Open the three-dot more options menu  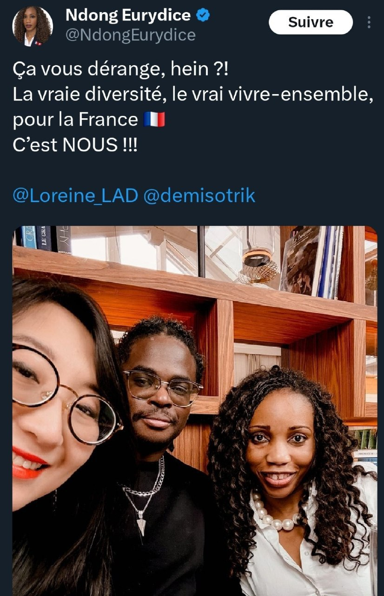(369, 22)
